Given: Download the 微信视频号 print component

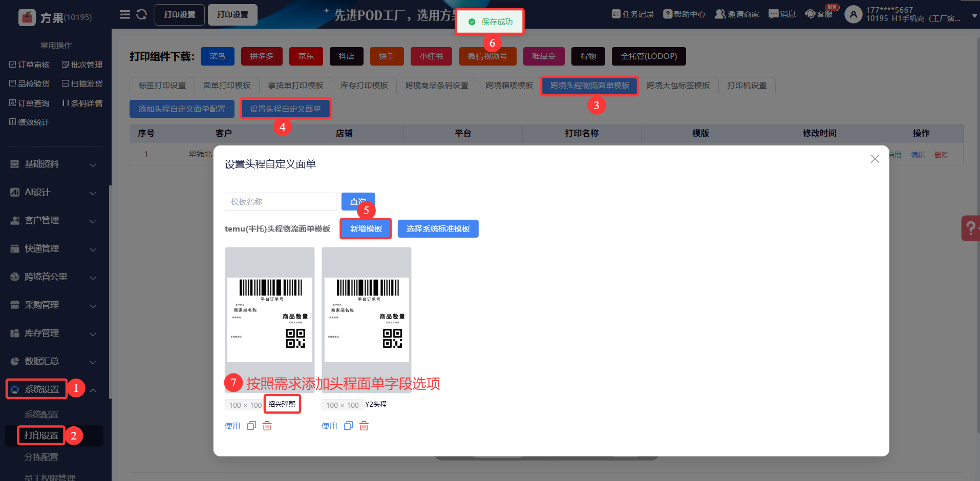Looking at the screenshot, I should coord(487,56).
